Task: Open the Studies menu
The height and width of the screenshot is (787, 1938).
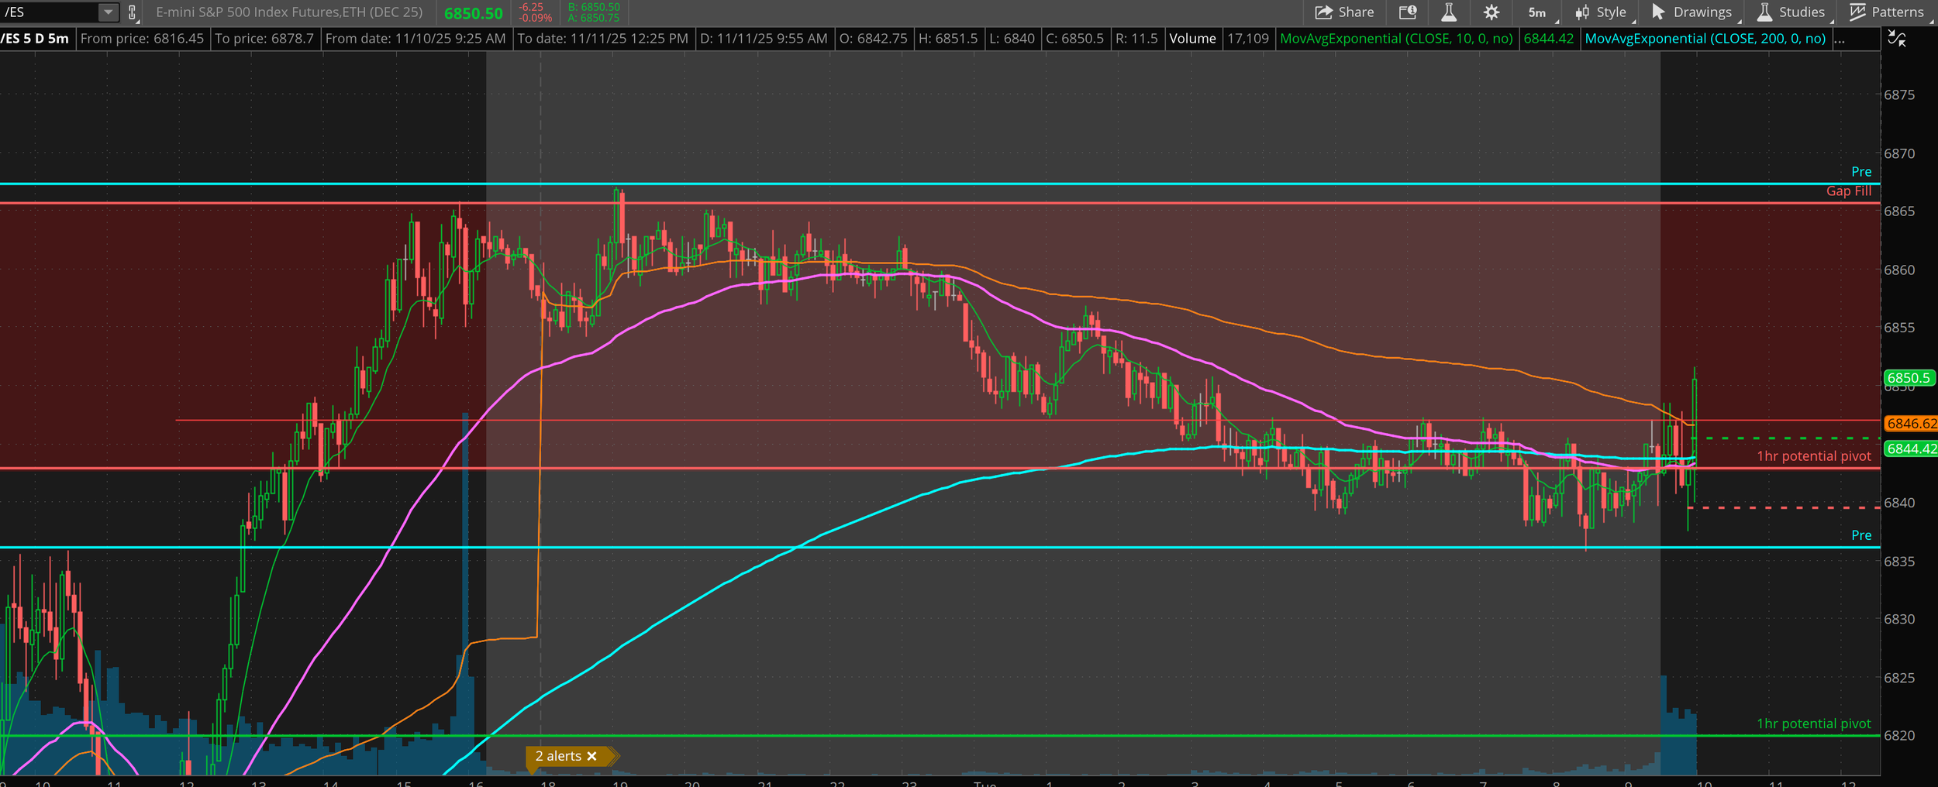Action: point(1791,12)
